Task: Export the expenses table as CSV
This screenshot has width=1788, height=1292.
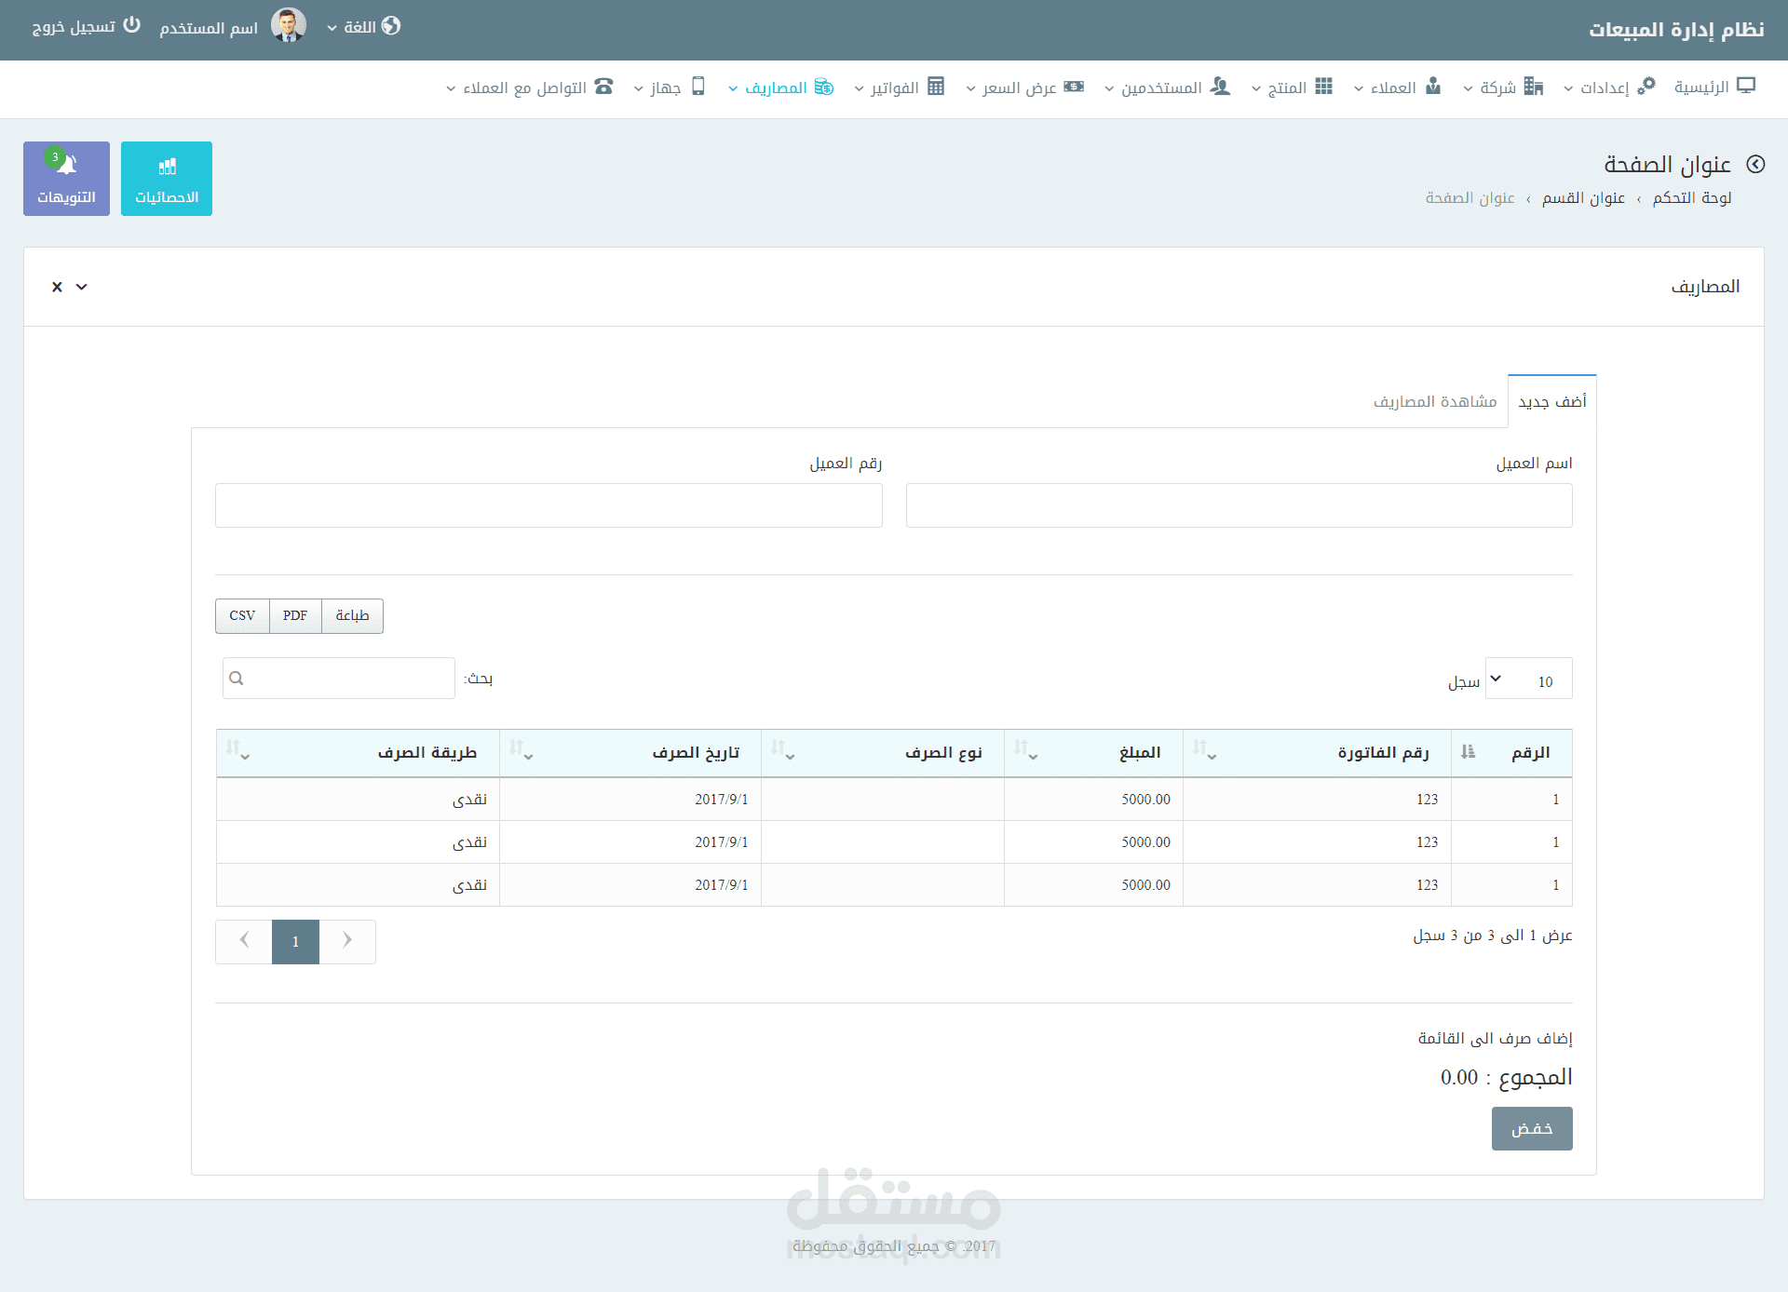Action: [241, 615]
